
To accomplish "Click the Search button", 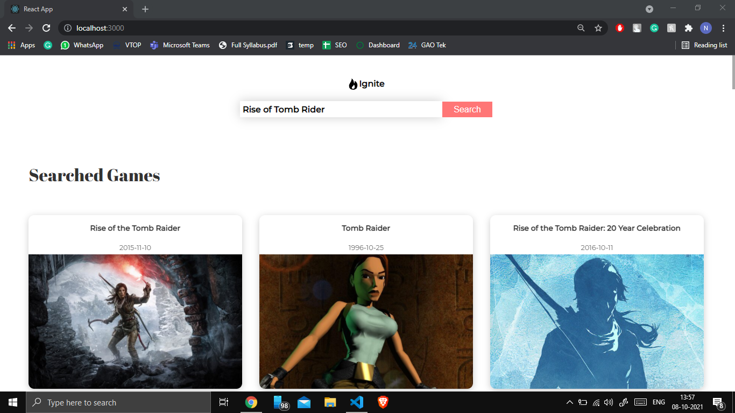I will coord(467,109).
